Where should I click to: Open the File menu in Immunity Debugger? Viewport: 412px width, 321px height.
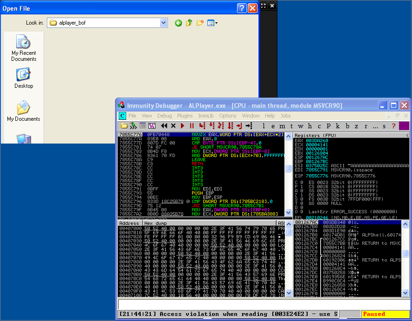pyautogui.click(x=132, y=116)
